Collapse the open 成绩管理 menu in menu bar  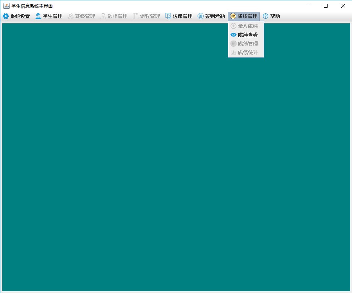pyautogui.click(x=244, y=16)
